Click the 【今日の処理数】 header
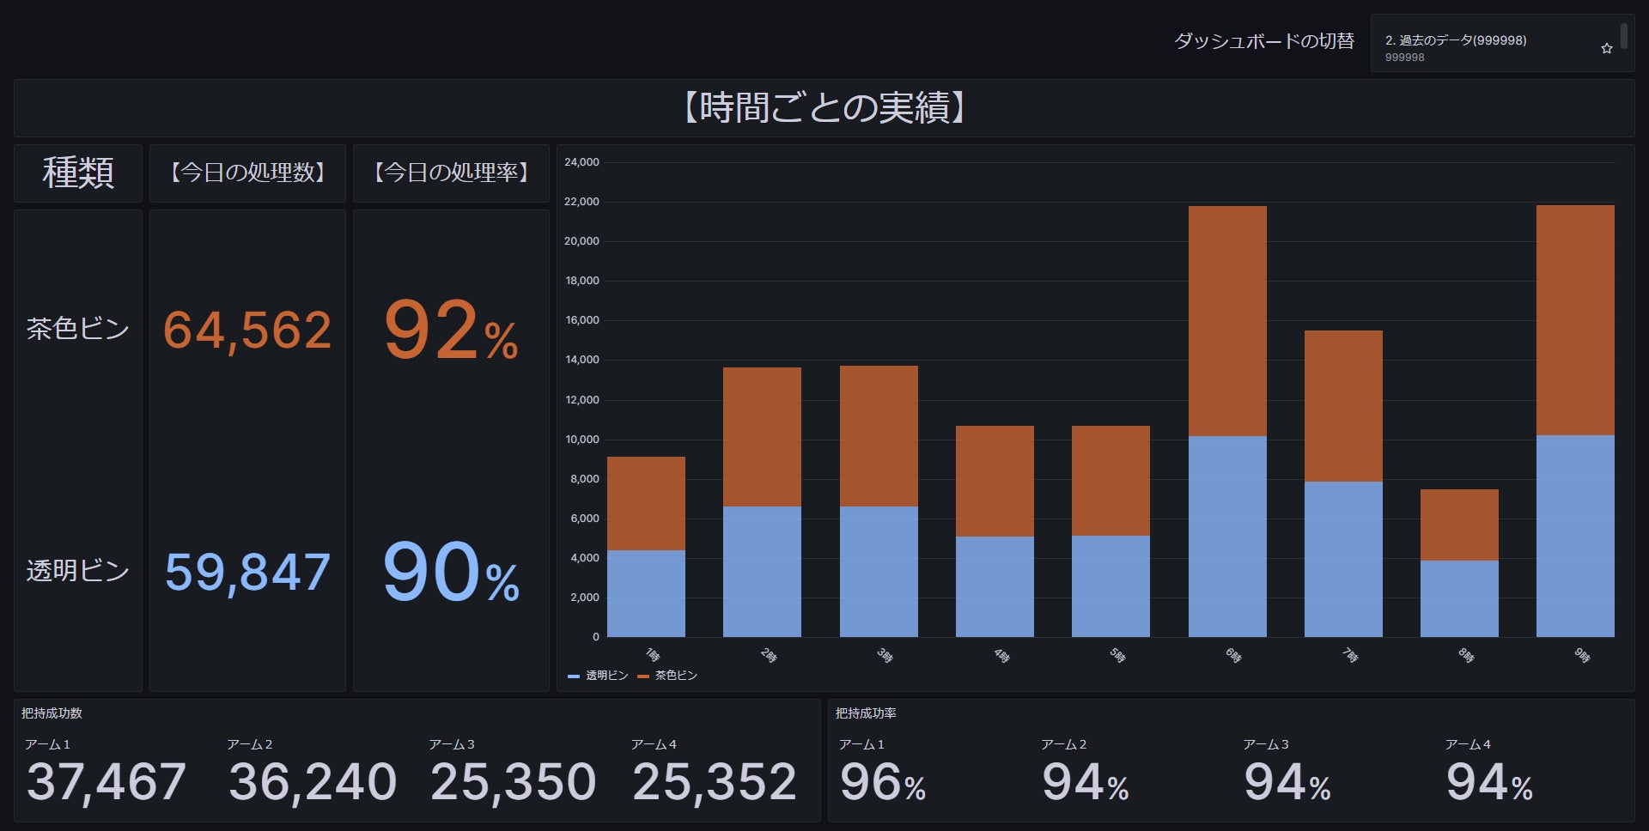The image size is (1649, 831). 247,173
